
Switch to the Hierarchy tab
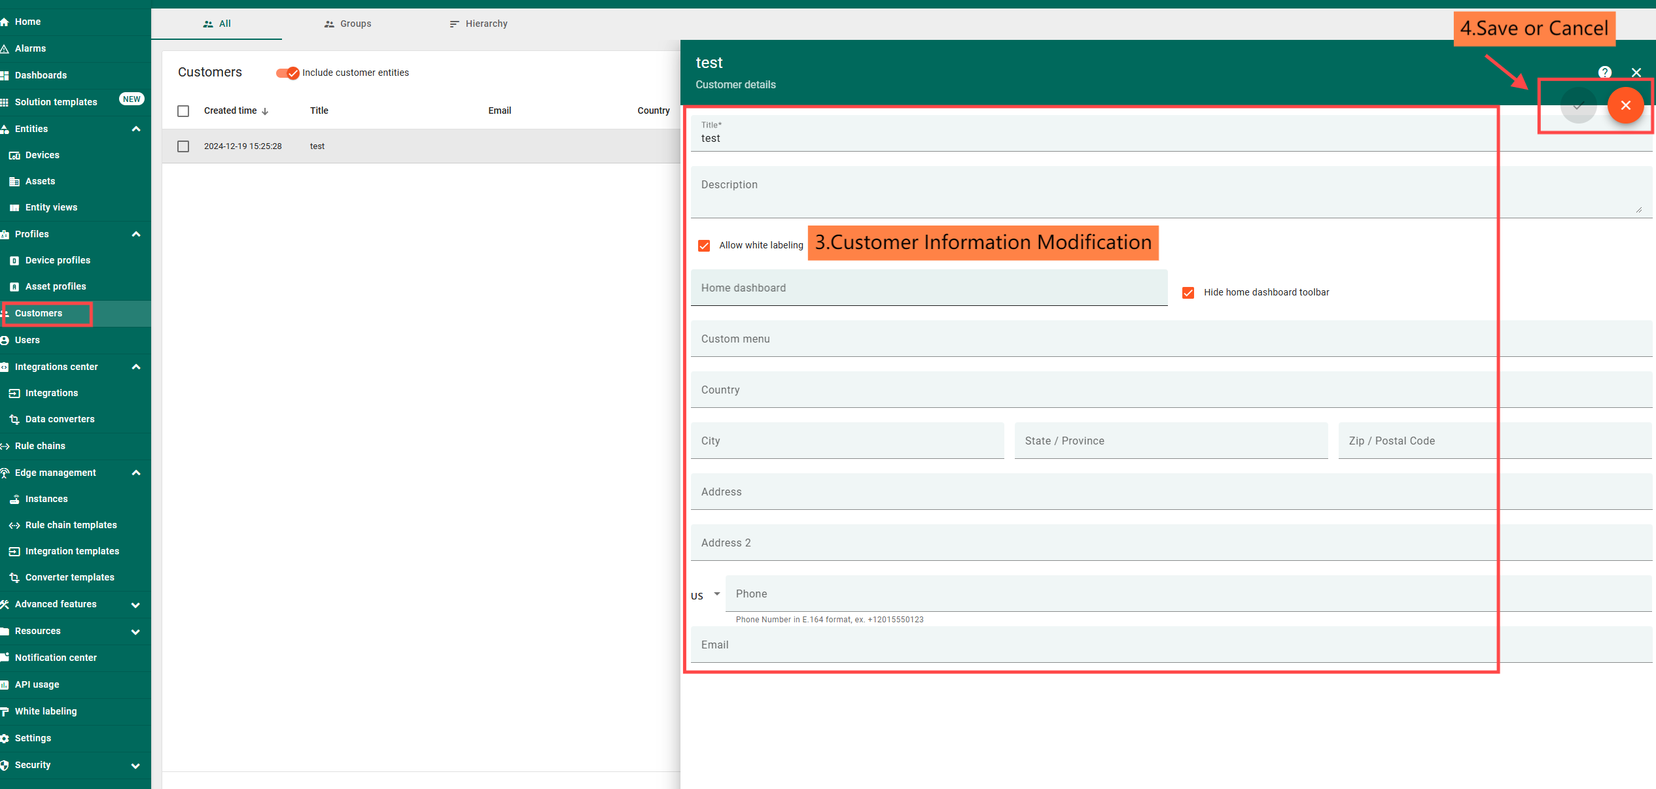pyautogui.click(x=478, y=24)
